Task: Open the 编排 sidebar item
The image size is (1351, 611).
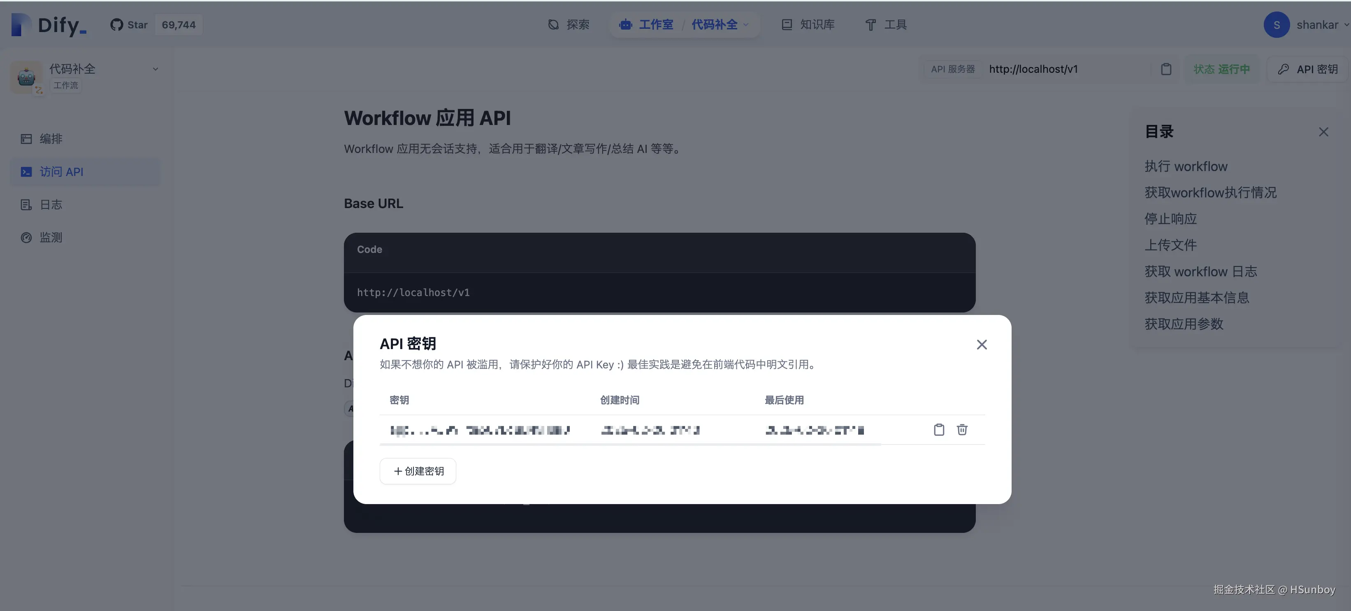Action: pos(51,139)
